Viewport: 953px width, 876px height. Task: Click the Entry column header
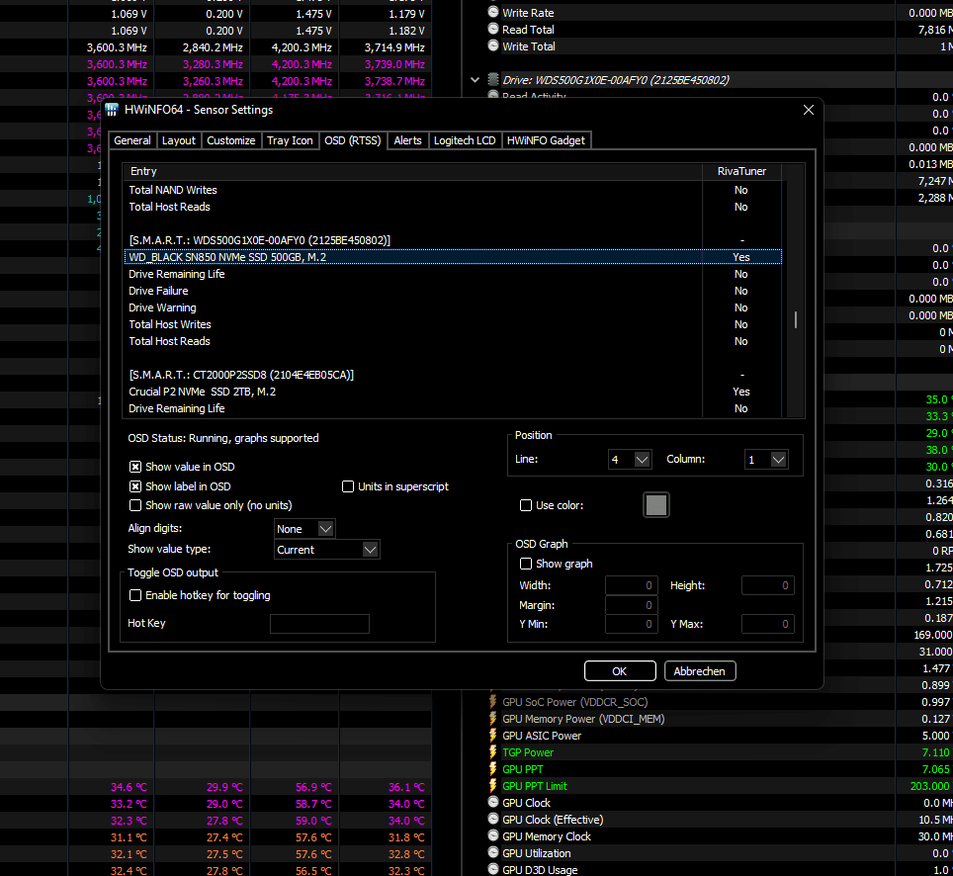[x=412, y=171]
